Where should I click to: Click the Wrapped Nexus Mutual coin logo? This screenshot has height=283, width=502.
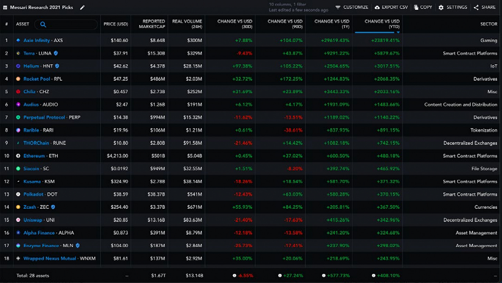coord(18,258)
